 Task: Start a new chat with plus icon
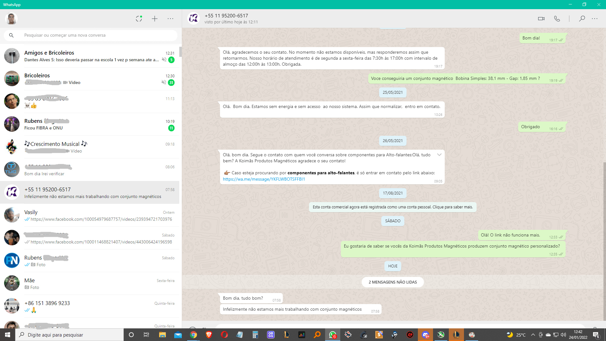(x=155, y=19)
